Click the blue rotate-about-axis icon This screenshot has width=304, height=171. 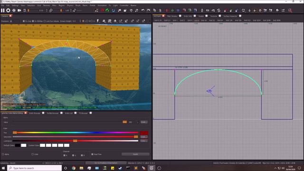(x=195, y=10)
